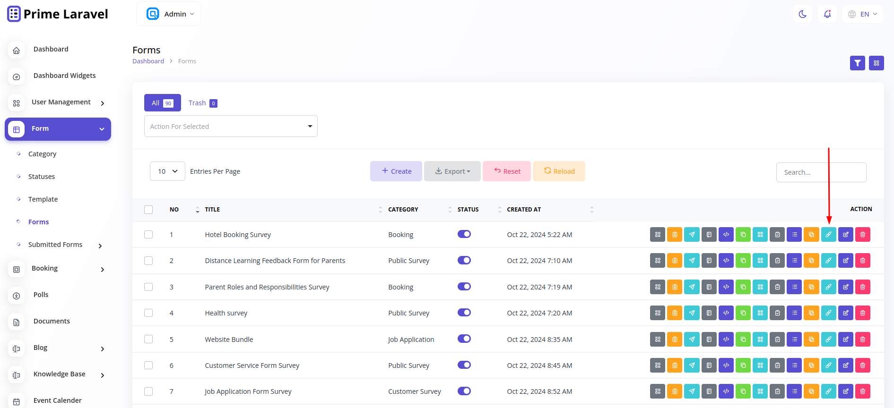Open QR code for Website Bundle form
The width and height of the screenshot is (894, 408).
(760, 340)
